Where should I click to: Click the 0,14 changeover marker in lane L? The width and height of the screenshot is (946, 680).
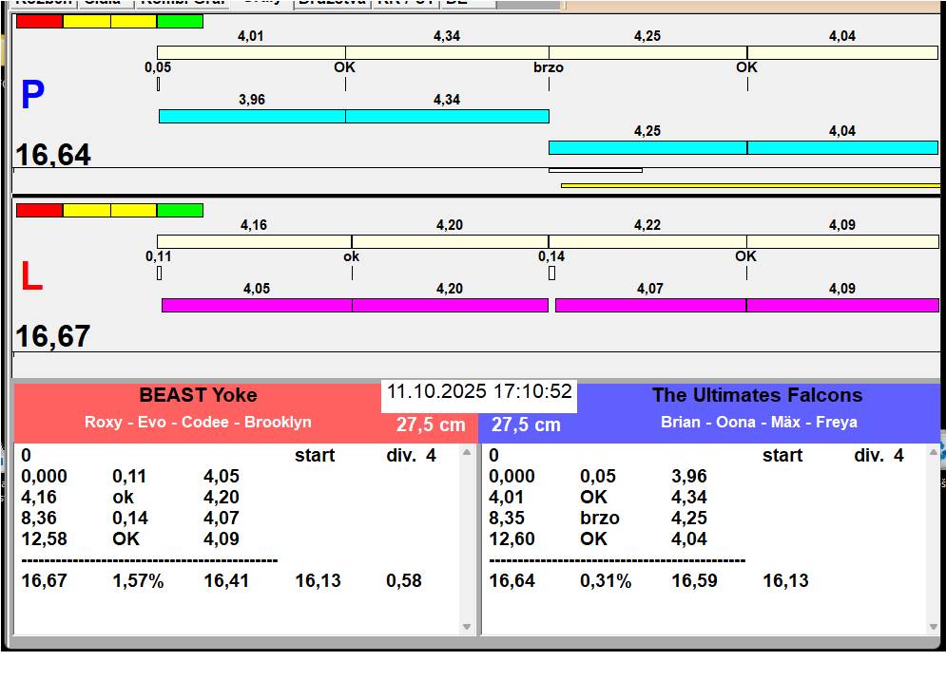551,274
